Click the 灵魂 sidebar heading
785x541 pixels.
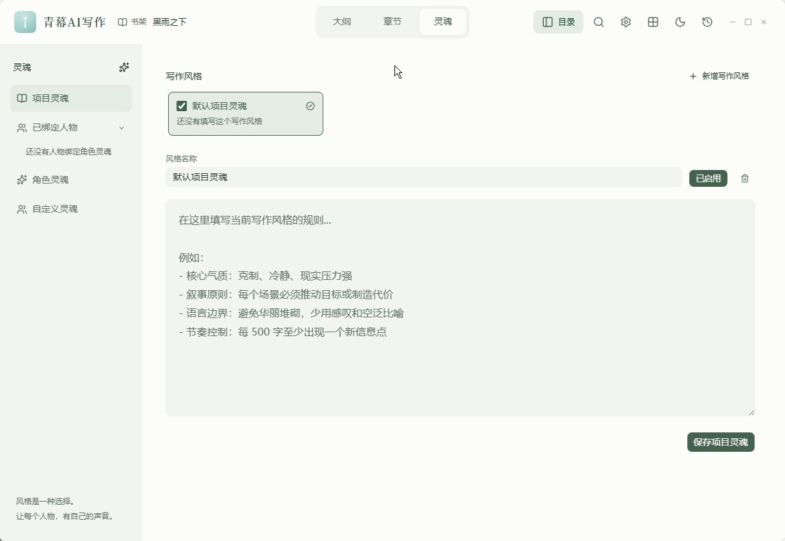click(x=22, y=67)
